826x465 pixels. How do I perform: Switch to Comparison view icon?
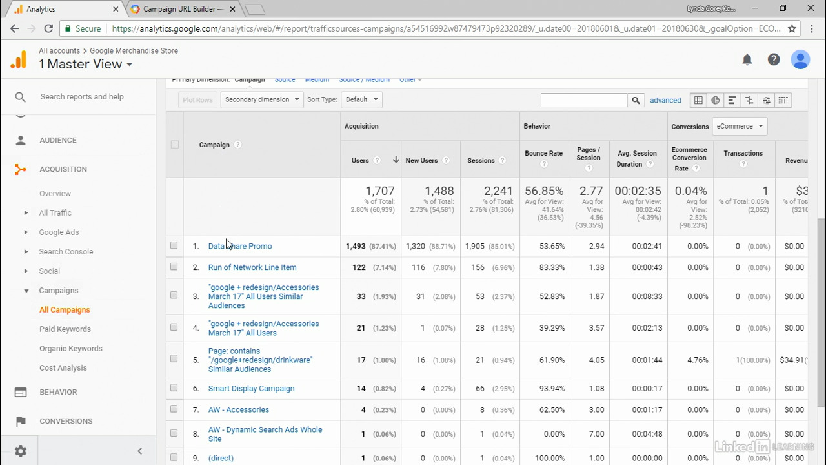[749, 100]
